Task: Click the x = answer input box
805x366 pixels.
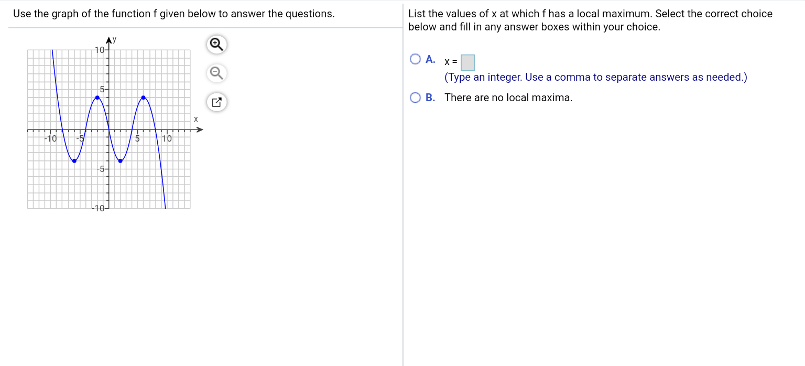Action: (467, 63)
